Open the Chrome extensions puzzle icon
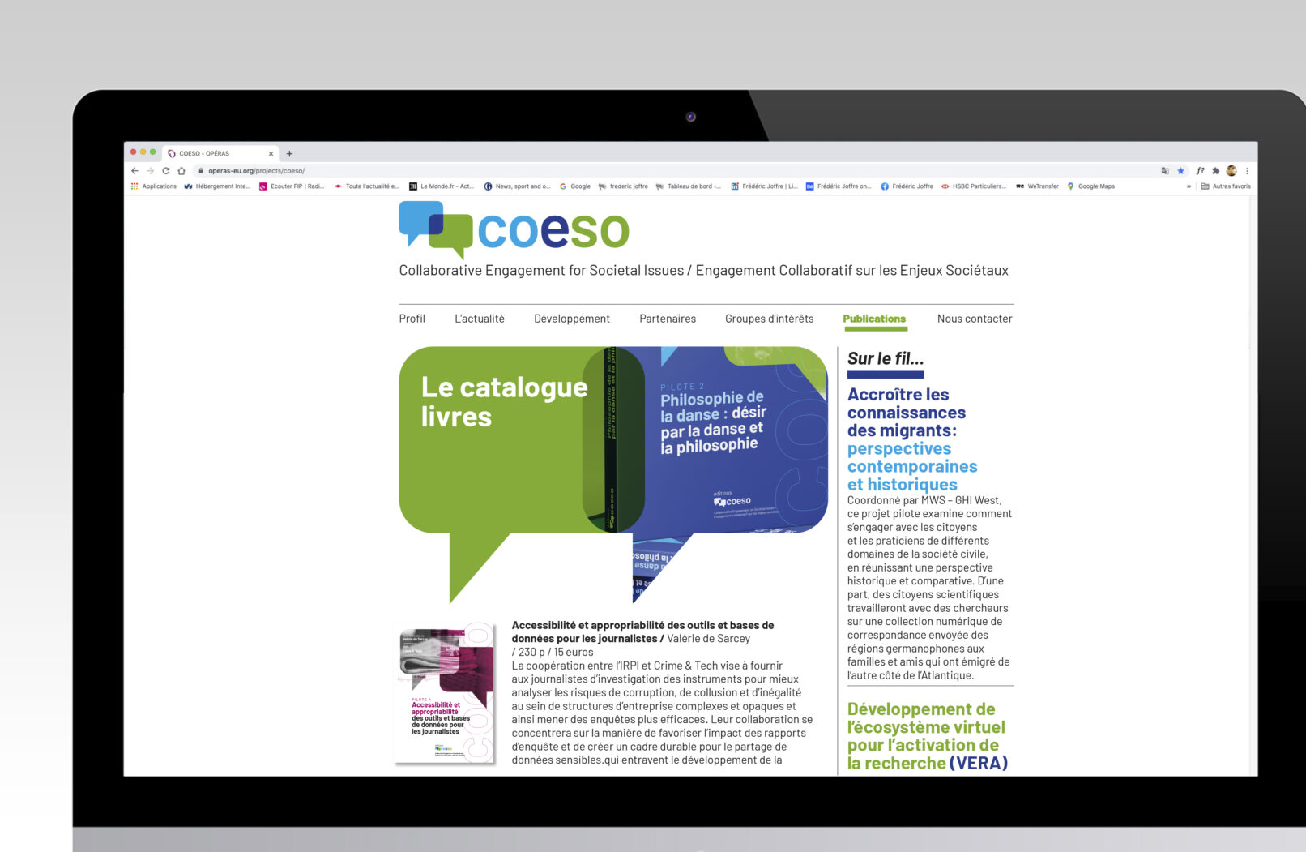Image resolution: width=1306 pixels, height=852 pixels. [1215, 171]
